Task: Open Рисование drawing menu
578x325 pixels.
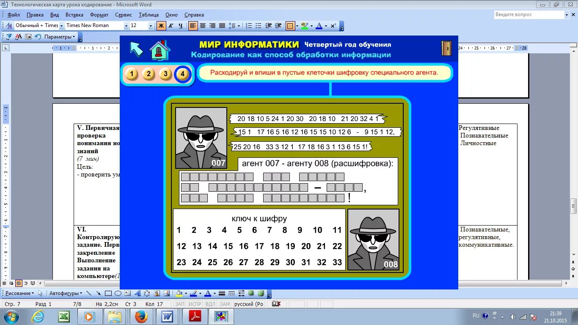Action: click(19, 293)
